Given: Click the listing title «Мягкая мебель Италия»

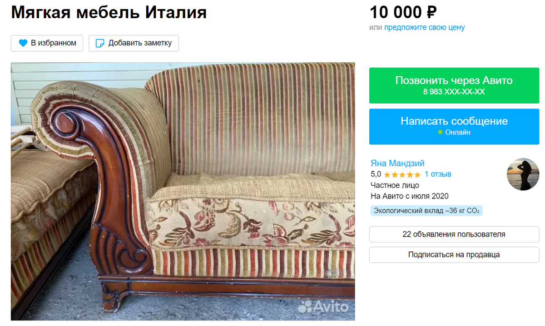Looking at the screenshot, I should [109, 12].
